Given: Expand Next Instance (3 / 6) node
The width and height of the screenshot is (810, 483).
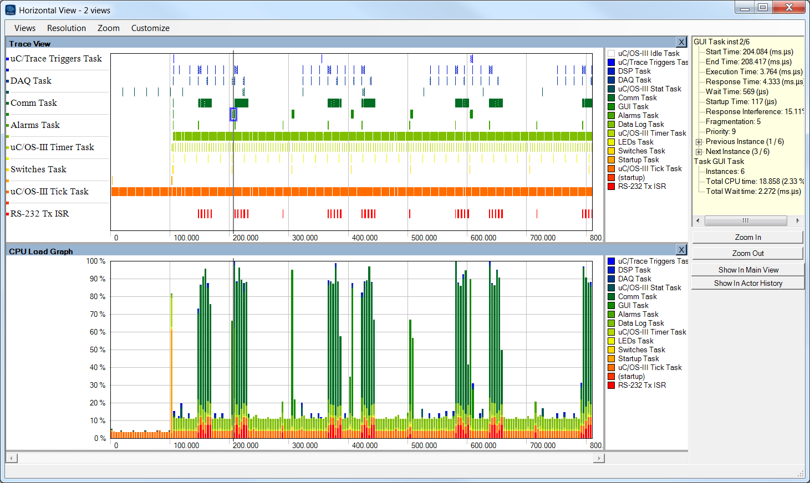Looking at the screenshot, I should click(699, 152).
